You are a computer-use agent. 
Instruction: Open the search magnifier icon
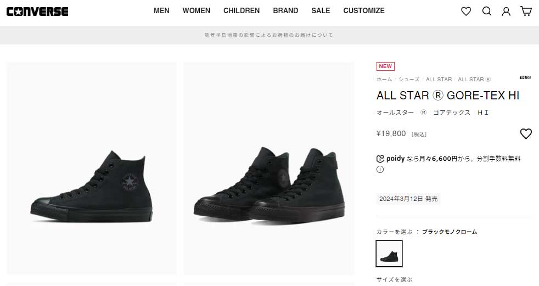[486, 12]
